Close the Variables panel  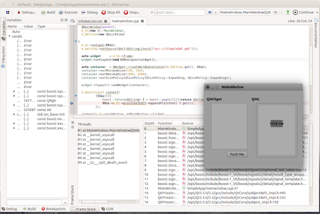coord(66,20)
